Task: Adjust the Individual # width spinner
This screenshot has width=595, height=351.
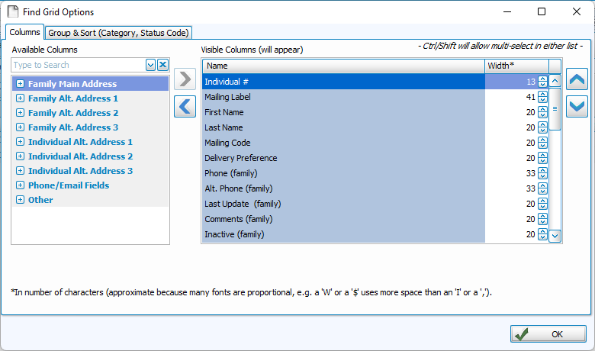Action: click(x=542, y=82)
